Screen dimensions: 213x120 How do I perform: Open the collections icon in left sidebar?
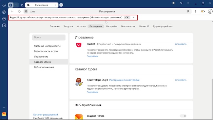tap(4, 12)
